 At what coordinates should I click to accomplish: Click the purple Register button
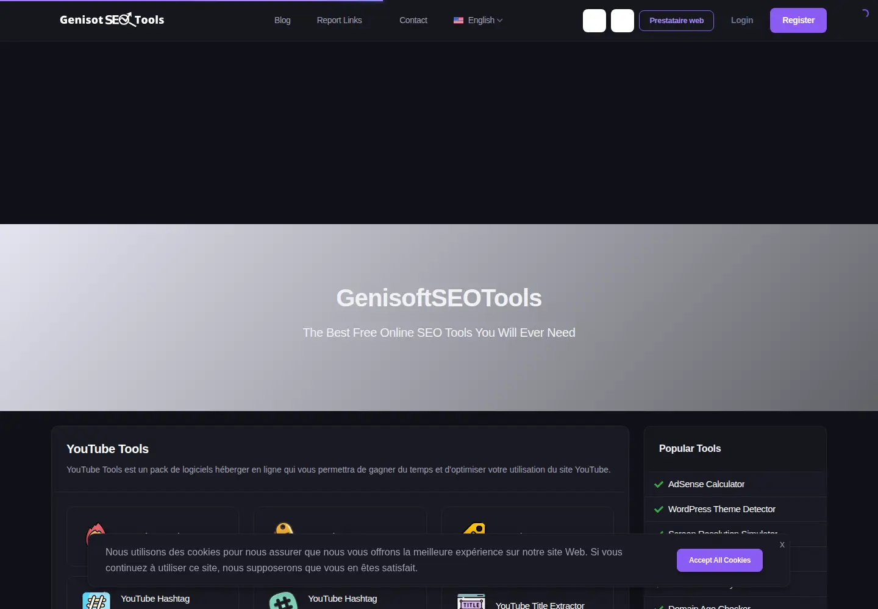(x=798, y=20)
